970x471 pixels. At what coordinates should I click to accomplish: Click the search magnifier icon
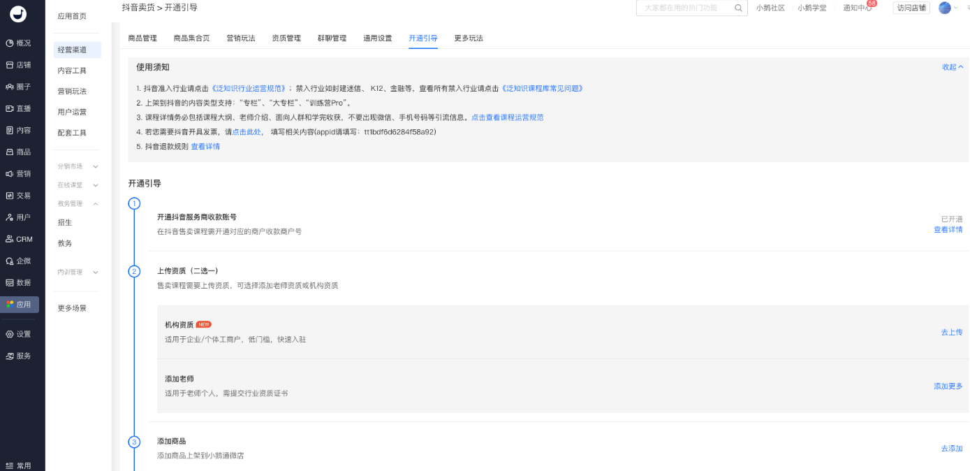pyautogui.click(x=739, y=8)
